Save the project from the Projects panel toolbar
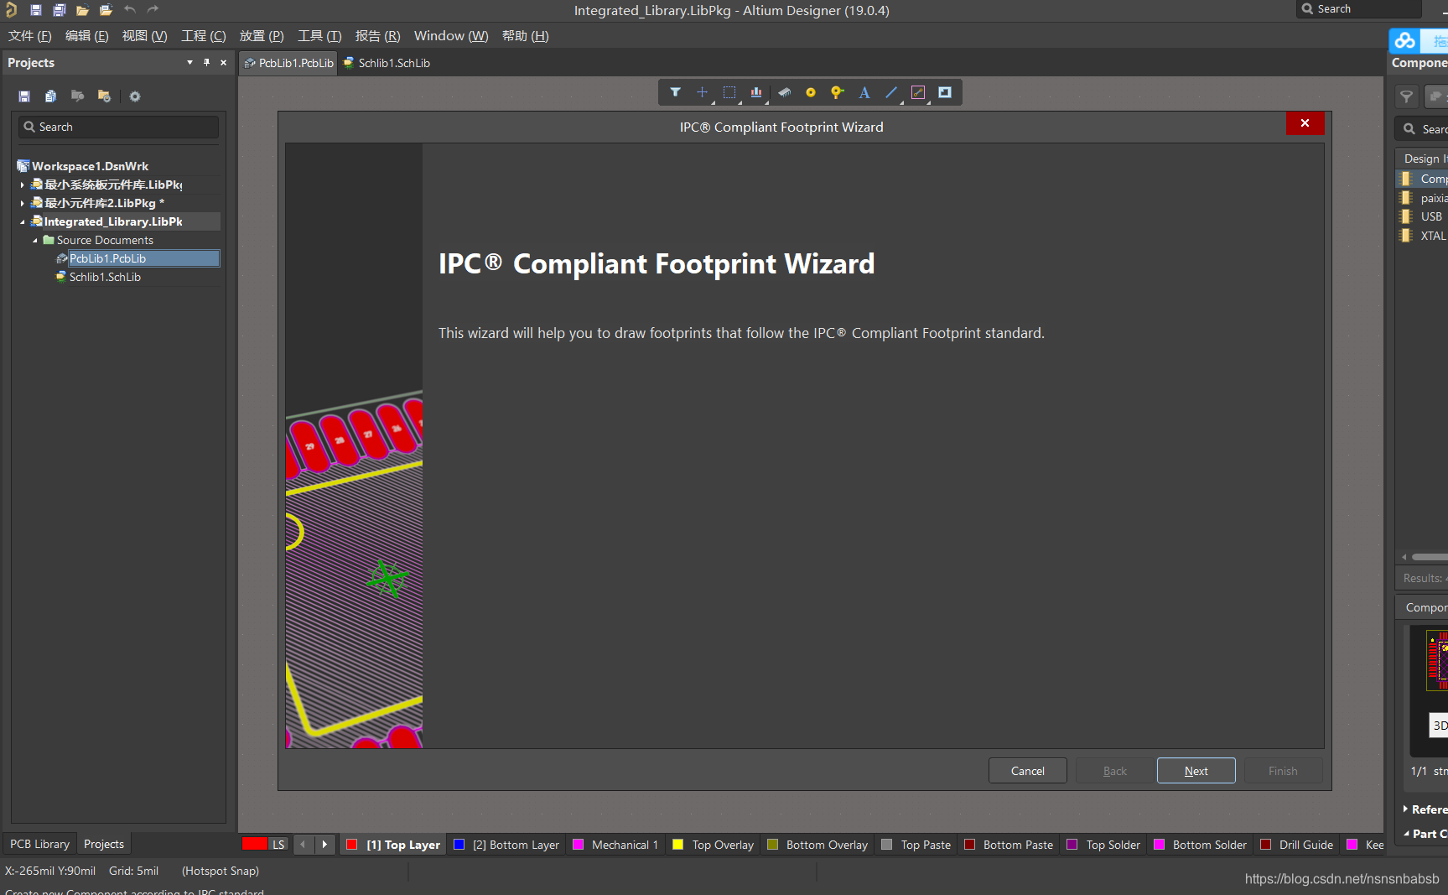The height and width of the screenshot is (895, 1448). [24, 96]
